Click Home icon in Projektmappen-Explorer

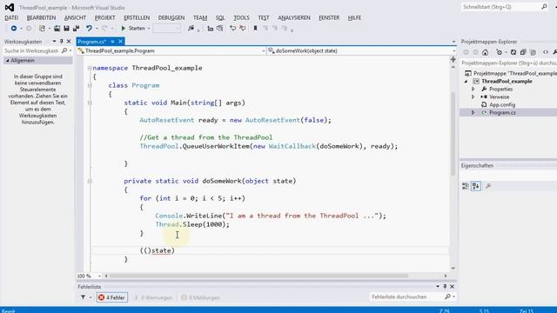486,52
